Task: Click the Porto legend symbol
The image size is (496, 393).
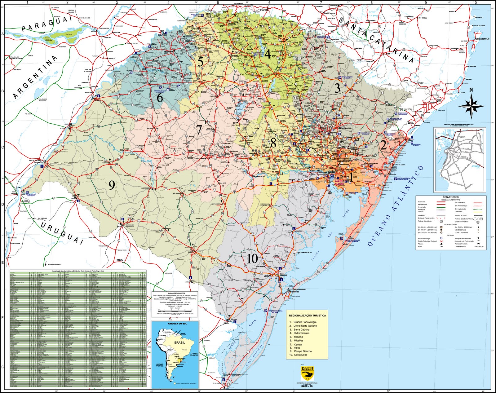Action: click(441, 246)
